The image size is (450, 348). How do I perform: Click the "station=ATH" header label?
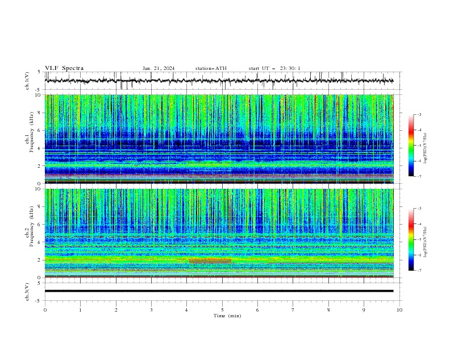(211, 68)
